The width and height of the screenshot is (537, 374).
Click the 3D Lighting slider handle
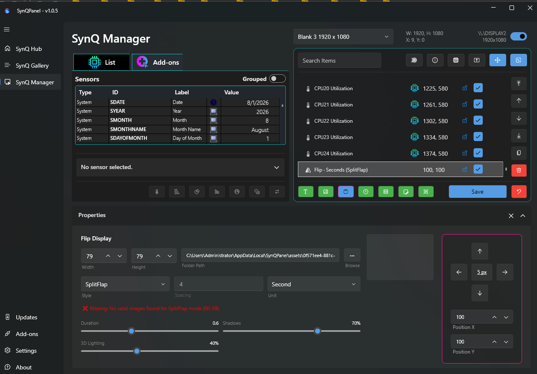point(136,351)
